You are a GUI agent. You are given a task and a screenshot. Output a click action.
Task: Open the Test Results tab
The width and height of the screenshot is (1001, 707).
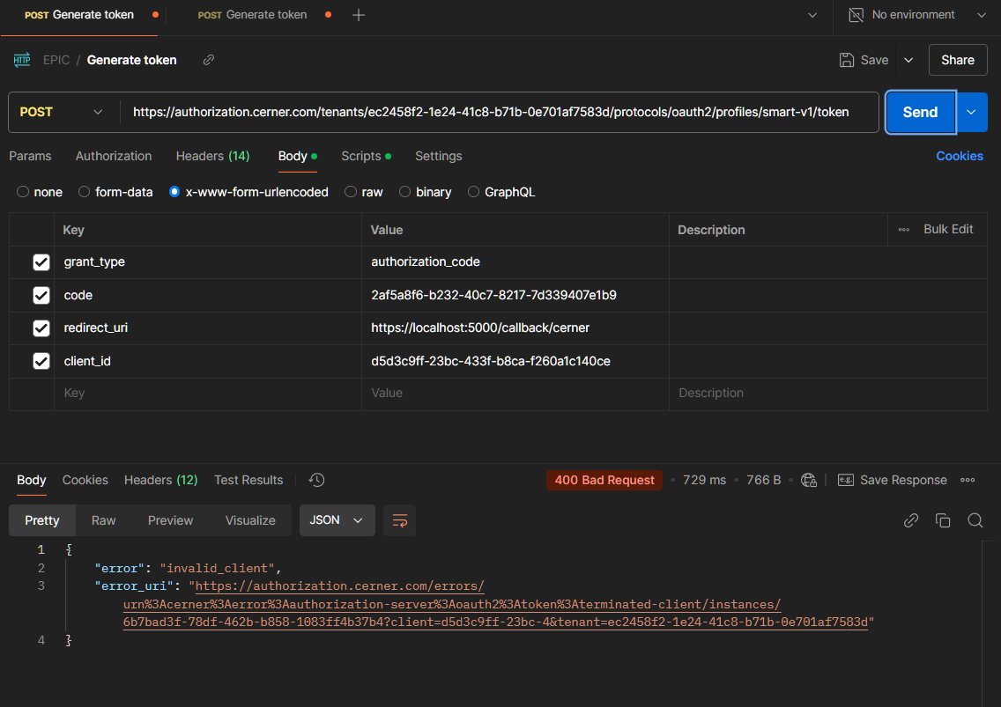point(248,480)
